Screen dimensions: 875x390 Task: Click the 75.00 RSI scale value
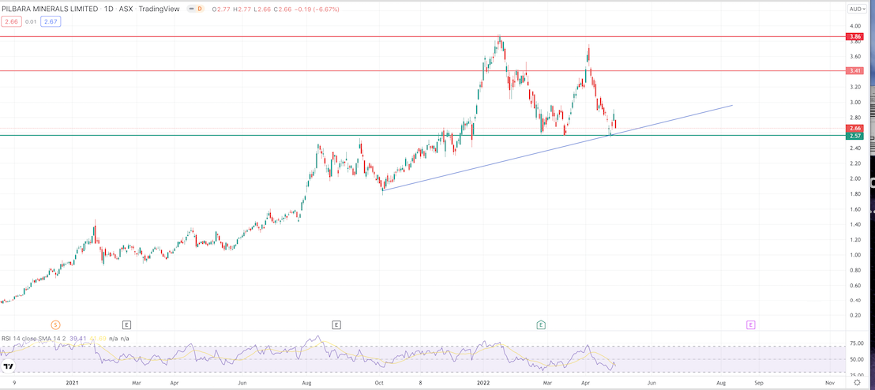click(855, 343)
